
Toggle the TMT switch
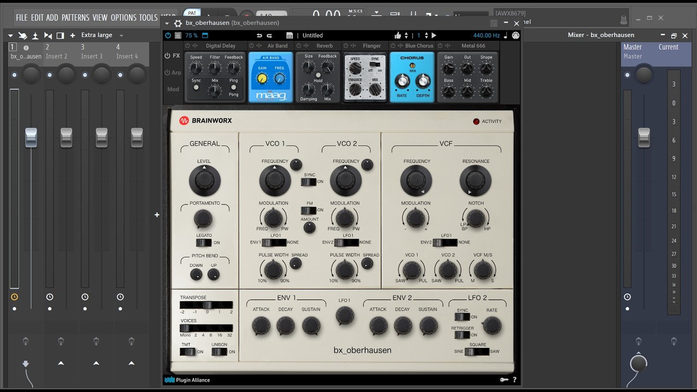(x=187, y=352)
